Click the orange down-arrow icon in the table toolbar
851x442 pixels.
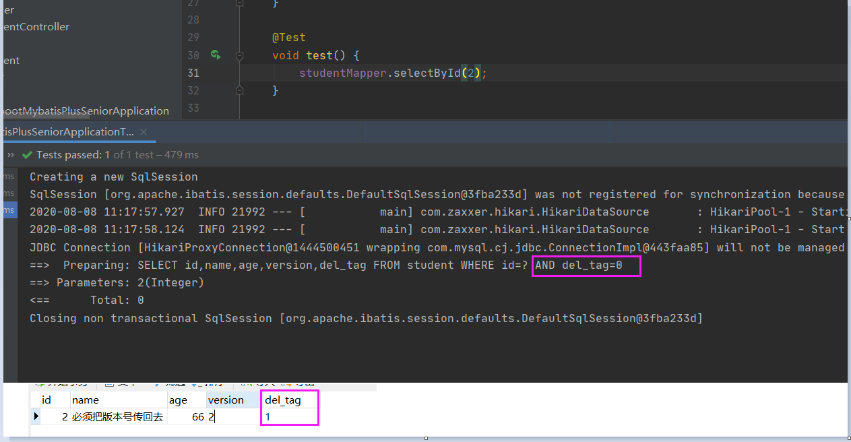[290, 383]
